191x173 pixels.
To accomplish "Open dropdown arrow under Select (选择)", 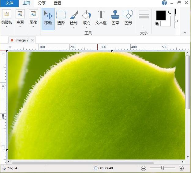I will pyautogui.click(x=61, y=27).
